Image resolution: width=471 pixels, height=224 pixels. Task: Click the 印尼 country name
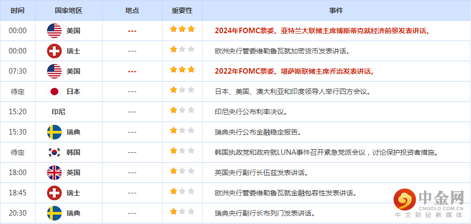pyautogui.click(x=59, y=112)
